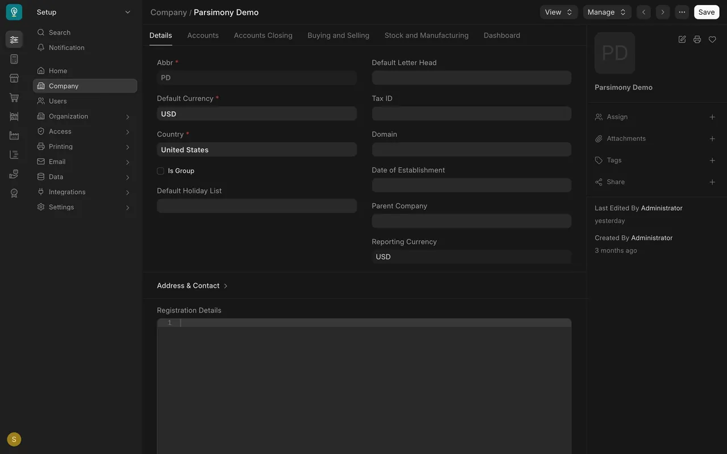Open the Manage dropdown
The image size is (727, 454).
[607, 12]
